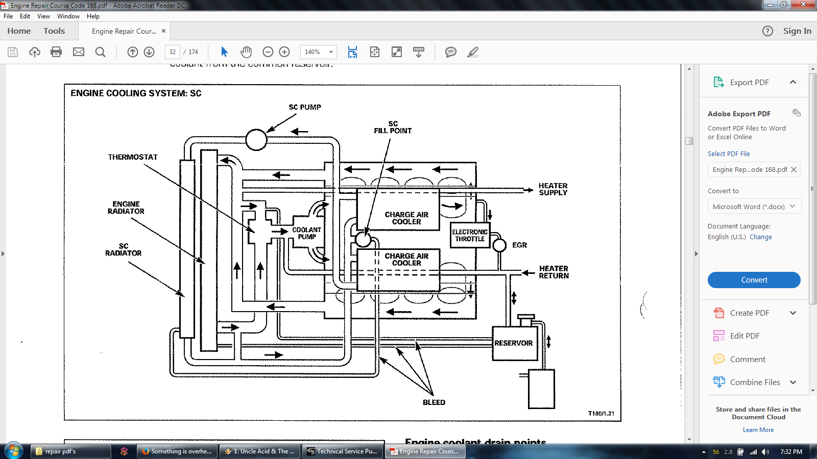Image resolution: width=817 pixels, height=459 pixels.
Task: Click the Print file icon
Action: [x=56, y=52]
